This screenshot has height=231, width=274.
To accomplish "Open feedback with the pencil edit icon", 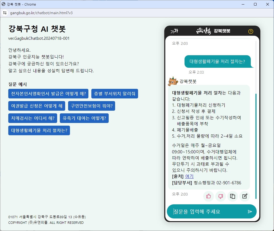I will [245, 196].
